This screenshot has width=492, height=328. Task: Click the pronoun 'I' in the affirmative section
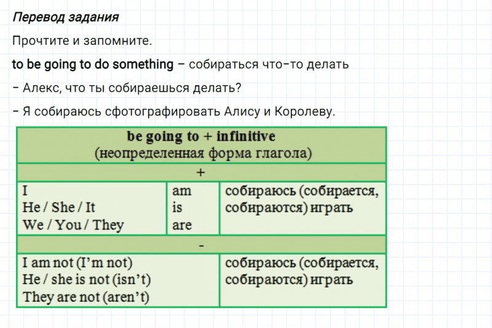coord(25,191)
